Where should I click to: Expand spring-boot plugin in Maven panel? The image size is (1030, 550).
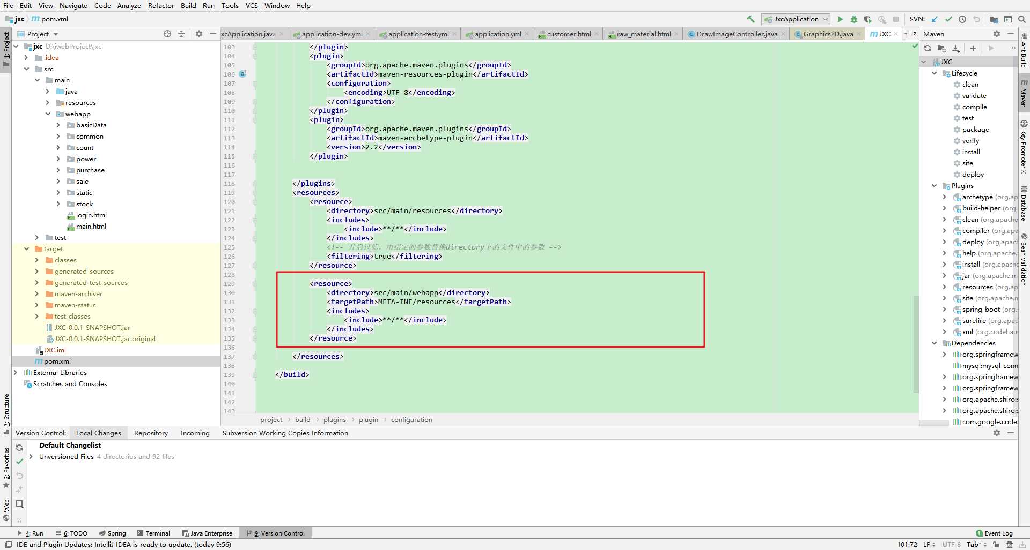(x=945, y=309)
